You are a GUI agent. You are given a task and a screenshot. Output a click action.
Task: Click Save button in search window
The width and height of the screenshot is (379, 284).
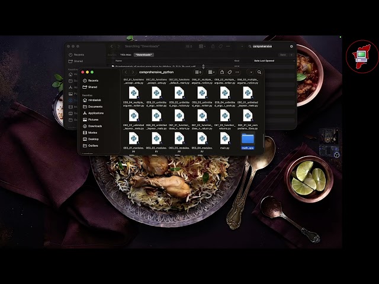[283, 55]
